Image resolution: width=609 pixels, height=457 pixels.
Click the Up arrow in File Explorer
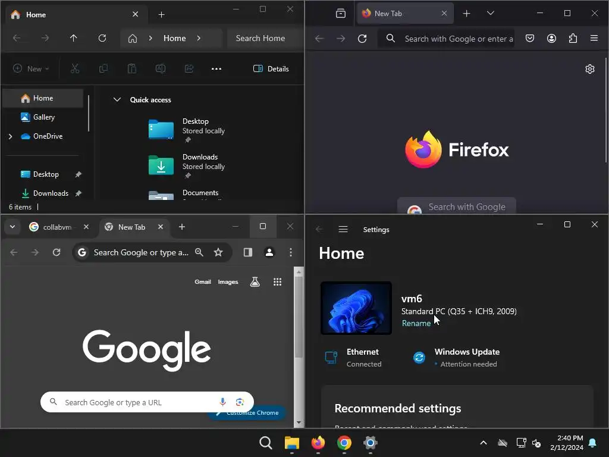(x=73, y=38)
